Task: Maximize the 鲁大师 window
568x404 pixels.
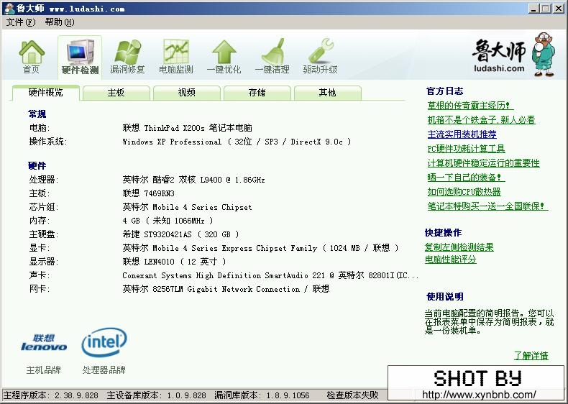Action: click(x=545, y=9)
